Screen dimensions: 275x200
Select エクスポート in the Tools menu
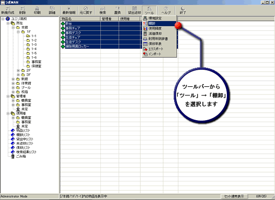tap(159, 49)
